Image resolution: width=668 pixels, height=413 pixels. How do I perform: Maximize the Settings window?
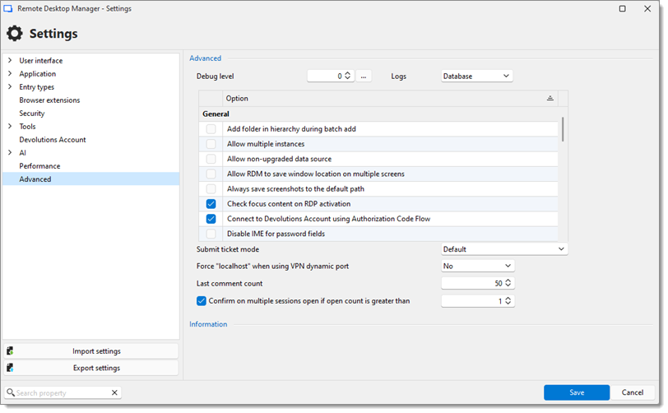coord(623,8)
